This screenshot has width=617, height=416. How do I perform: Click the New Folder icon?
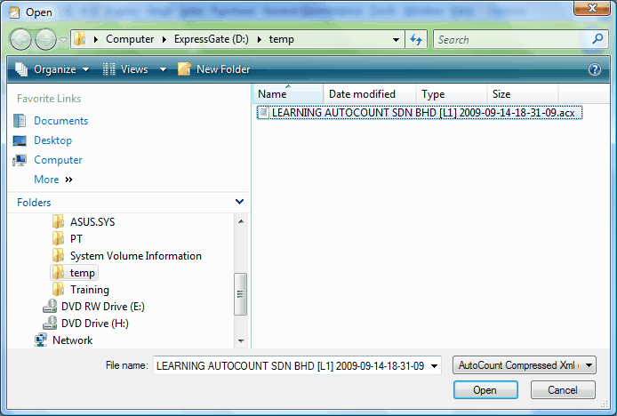[x=184, y=68]
